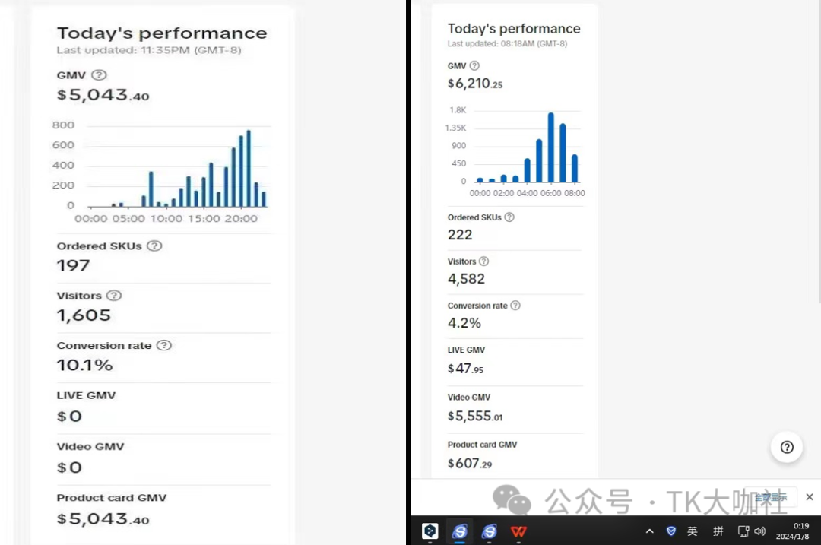821x545 pixels.
Task: Click the GMV help icon in left panel
Action: point(99,74)
